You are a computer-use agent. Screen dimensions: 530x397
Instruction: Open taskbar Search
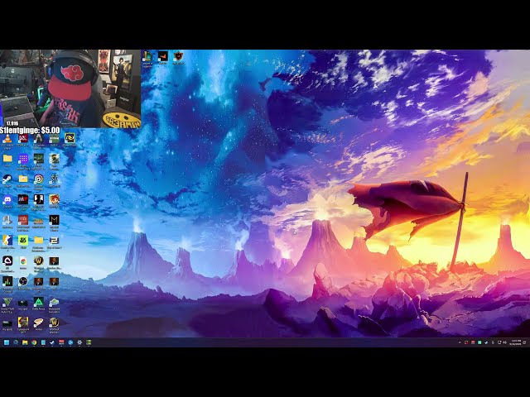click(x=16, y=342)
